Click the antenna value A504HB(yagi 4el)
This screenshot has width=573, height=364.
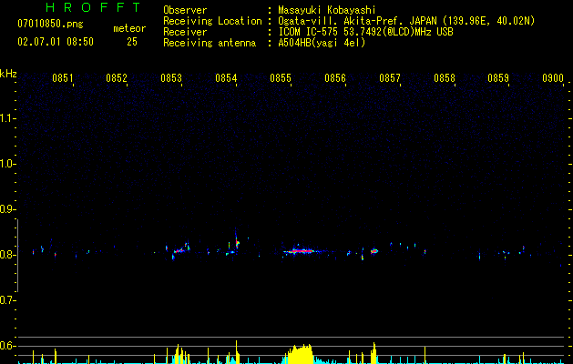pos(322,43)
